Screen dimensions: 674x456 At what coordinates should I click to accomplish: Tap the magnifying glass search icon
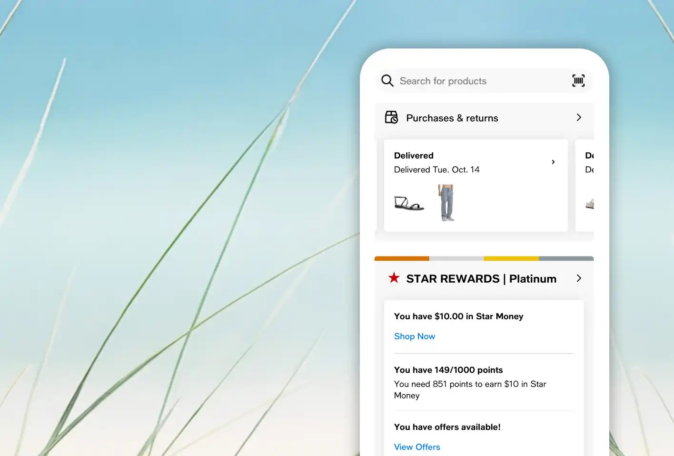[387, 81]
